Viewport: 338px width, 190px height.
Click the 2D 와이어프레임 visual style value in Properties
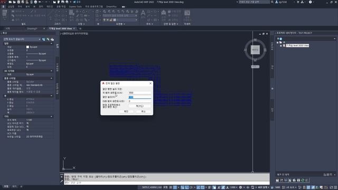[34, 137]
